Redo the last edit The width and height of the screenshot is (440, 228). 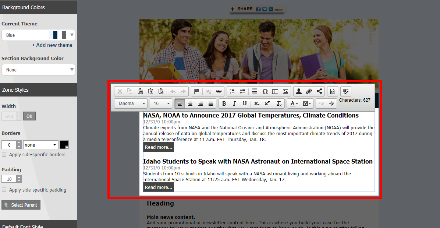183,91
